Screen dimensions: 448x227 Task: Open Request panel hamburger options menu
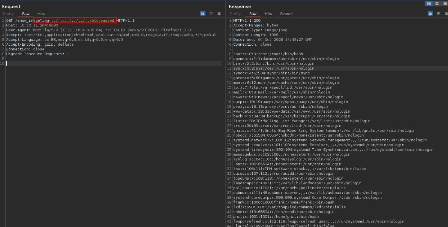[x=219, y=14]
